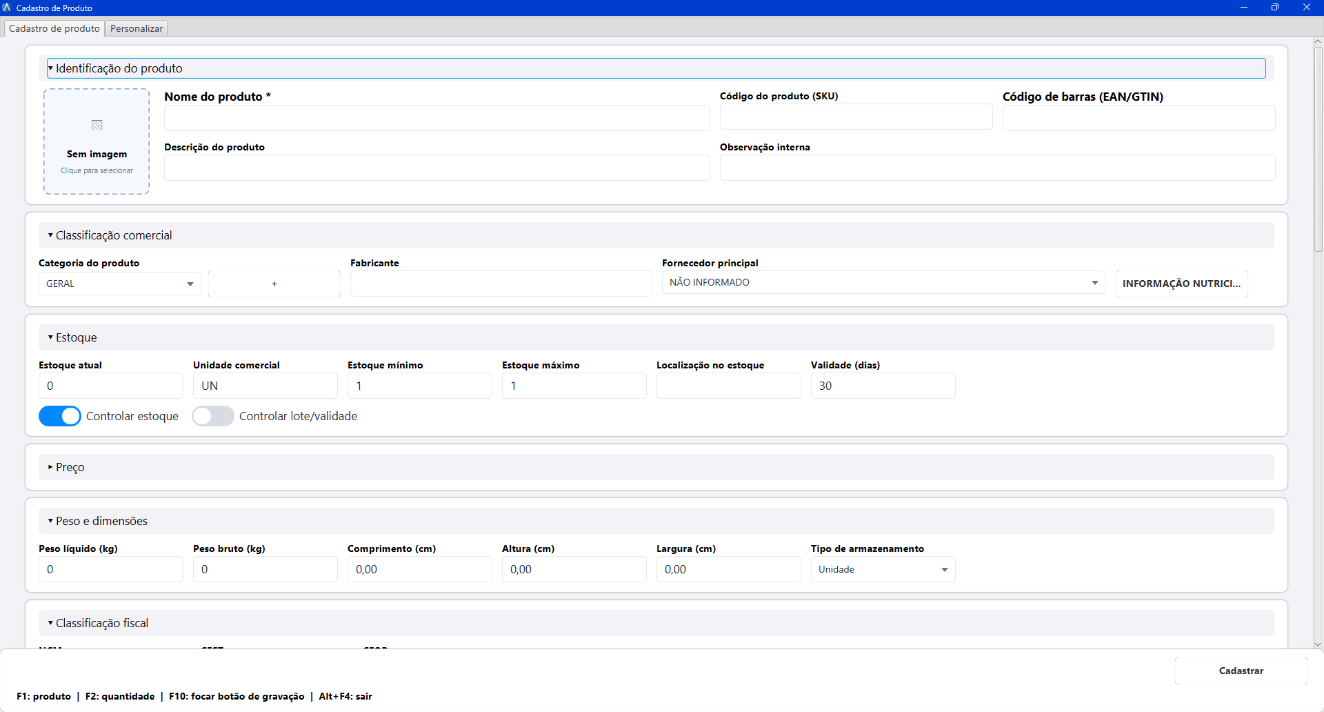1324x712 pixels.
Task: Open the Informação Nutricional button
Action: 1182,284
